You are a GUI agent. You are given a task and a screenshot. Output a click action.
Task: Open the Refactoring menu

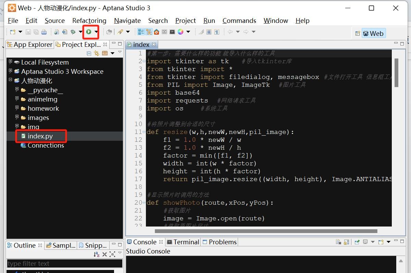89,21
